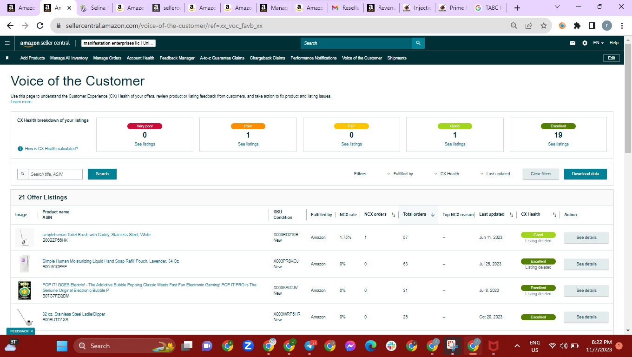Toggle the Chrome side panel icon
Viewport: 632px width, 357px height.
[x=592, y=26]
